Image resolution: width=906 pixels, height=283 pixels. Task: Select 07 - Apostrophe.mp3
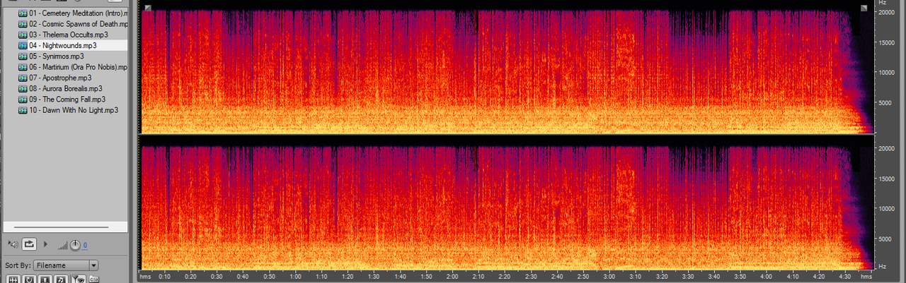pyautogui.click(x=60, y=78)
